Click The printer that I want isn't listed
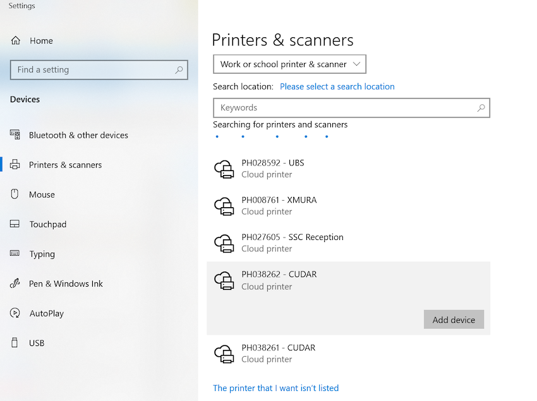The image size is (537, 401). click(x=275, y=388)
